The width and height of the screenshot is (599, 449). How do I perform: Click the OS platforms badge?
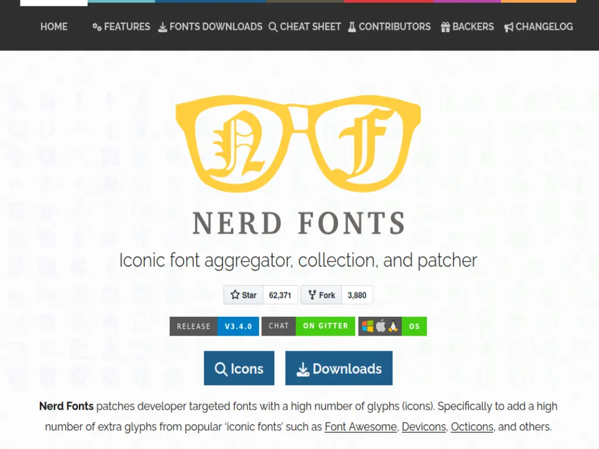click(x=393, y=326)
